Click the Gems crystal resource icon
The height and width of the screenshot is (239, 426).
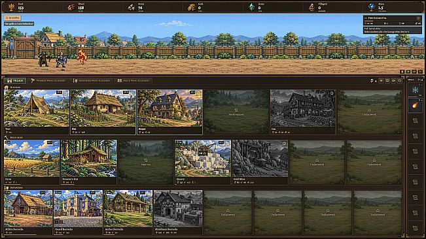click(x=252, y=7)
